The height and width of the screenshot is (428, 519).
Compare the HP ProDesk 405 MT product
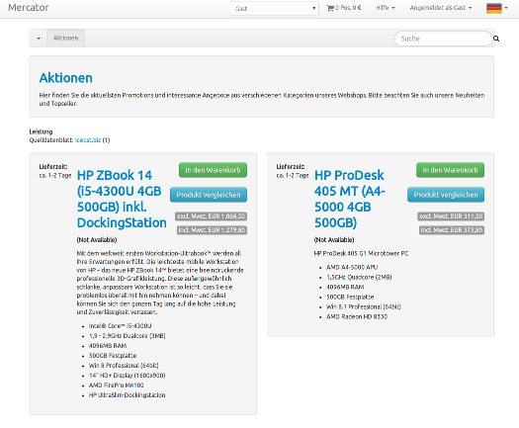[x=446, y=195]
